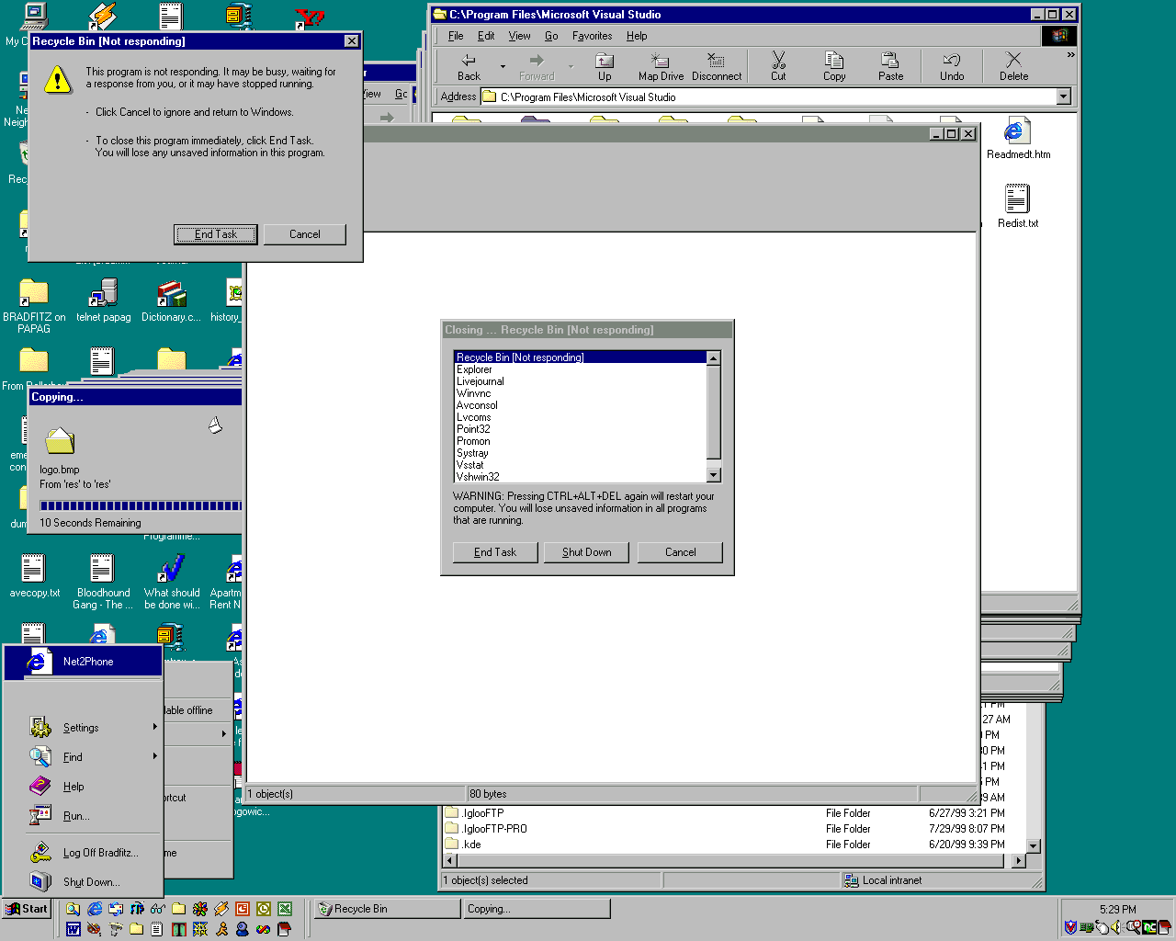Click the Cut scissors icon
Viewport: 1176px width, 941px height.
(x=778, y=67)
